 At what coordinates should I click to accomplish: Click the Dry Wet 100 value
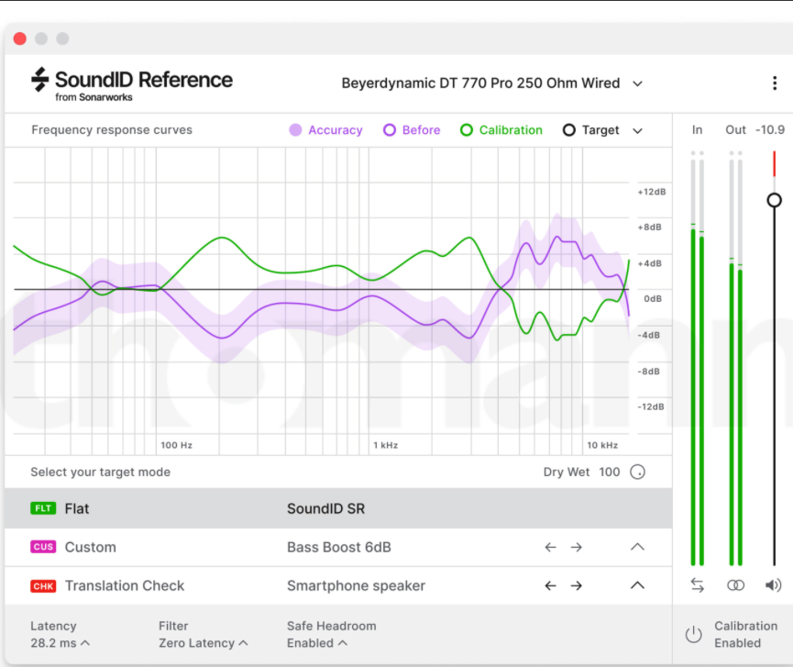[x=609, y=472]
